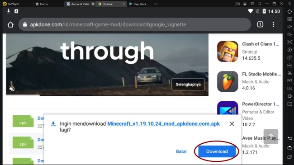
Task: Click the volume down icon in the sidebar
Action: click(x=289, y=34)
